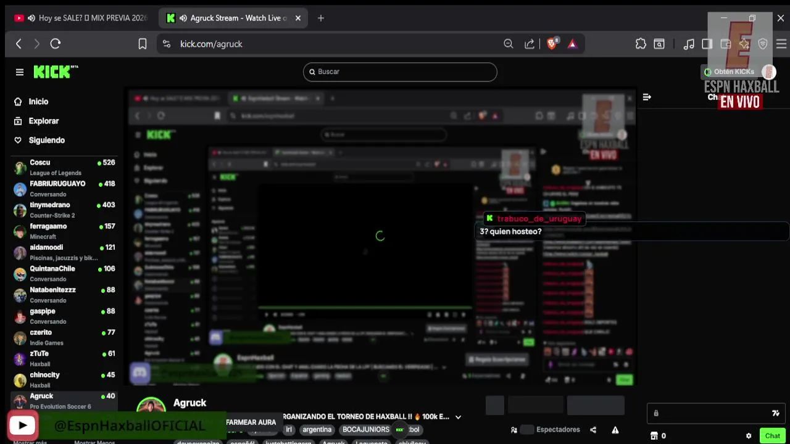This screenshot has width=790, height=444.
Task: Focus the Buscar search field
Action: tap(400, 72)
